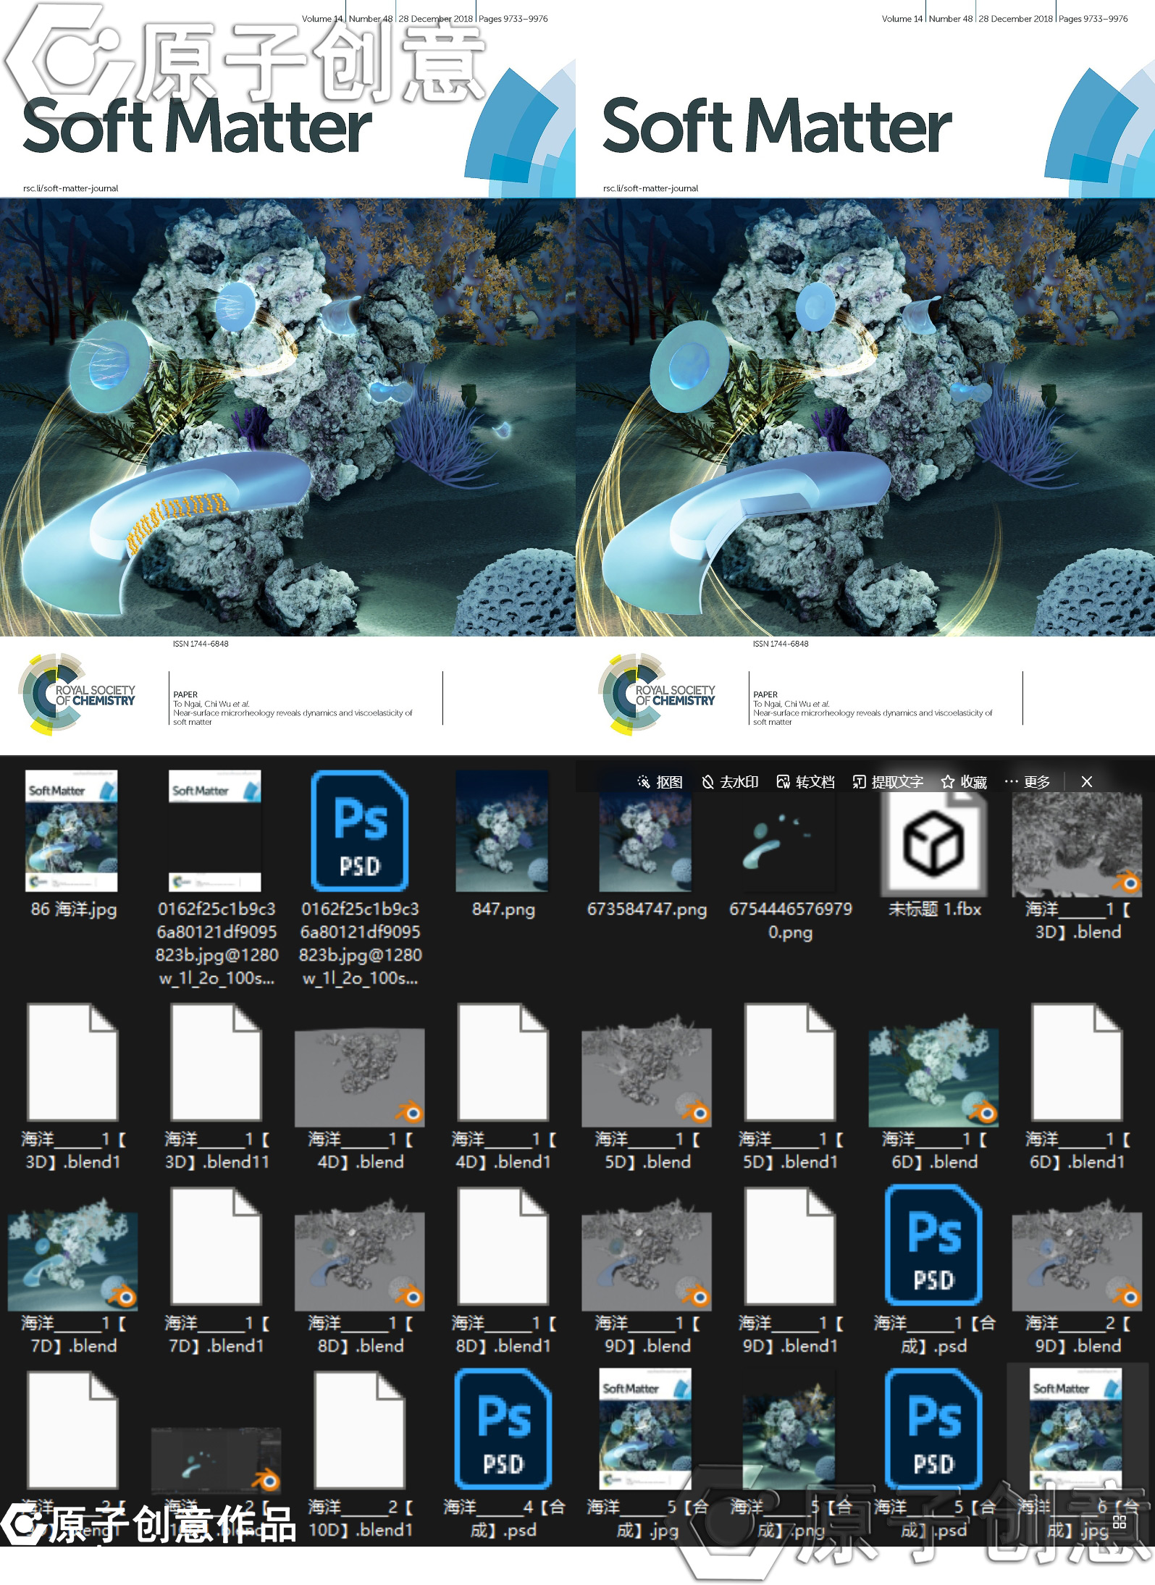Select the 0162f25c1b9c3 Photoshop PSD icon

click(x=359, y=831)
